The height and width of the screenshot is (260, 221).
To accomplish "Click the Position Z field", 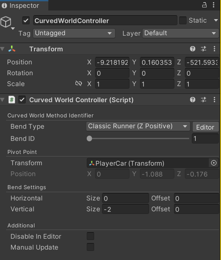I will click(x=202, y=62).
